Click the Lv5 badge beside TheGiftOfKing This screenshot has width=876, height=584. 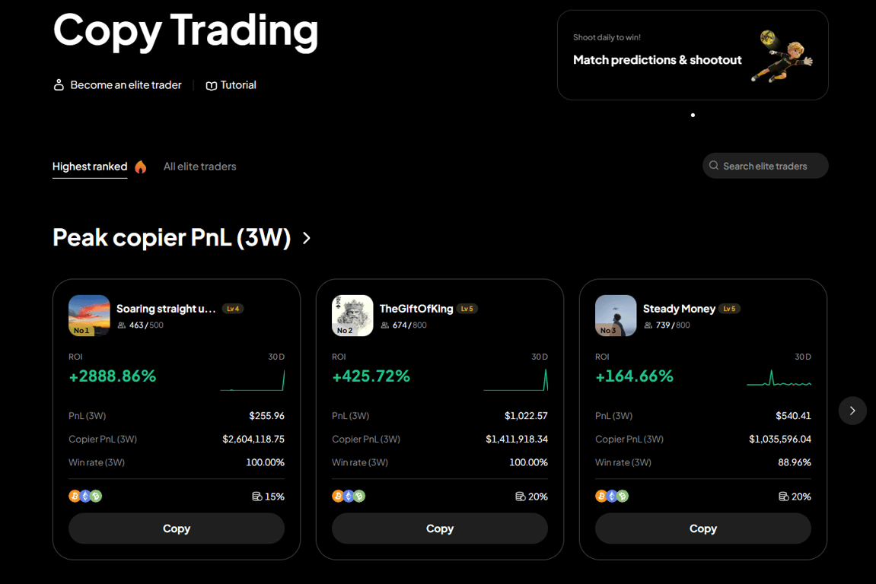[x=467, y=309]
